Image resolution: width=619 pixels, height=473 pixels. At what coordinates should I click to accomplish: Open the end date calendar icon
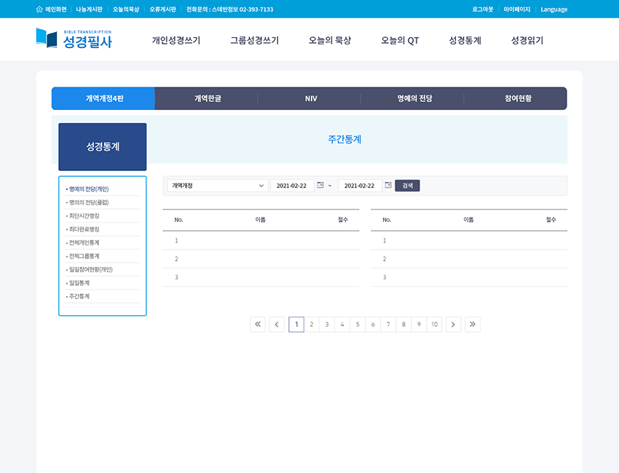388,186
